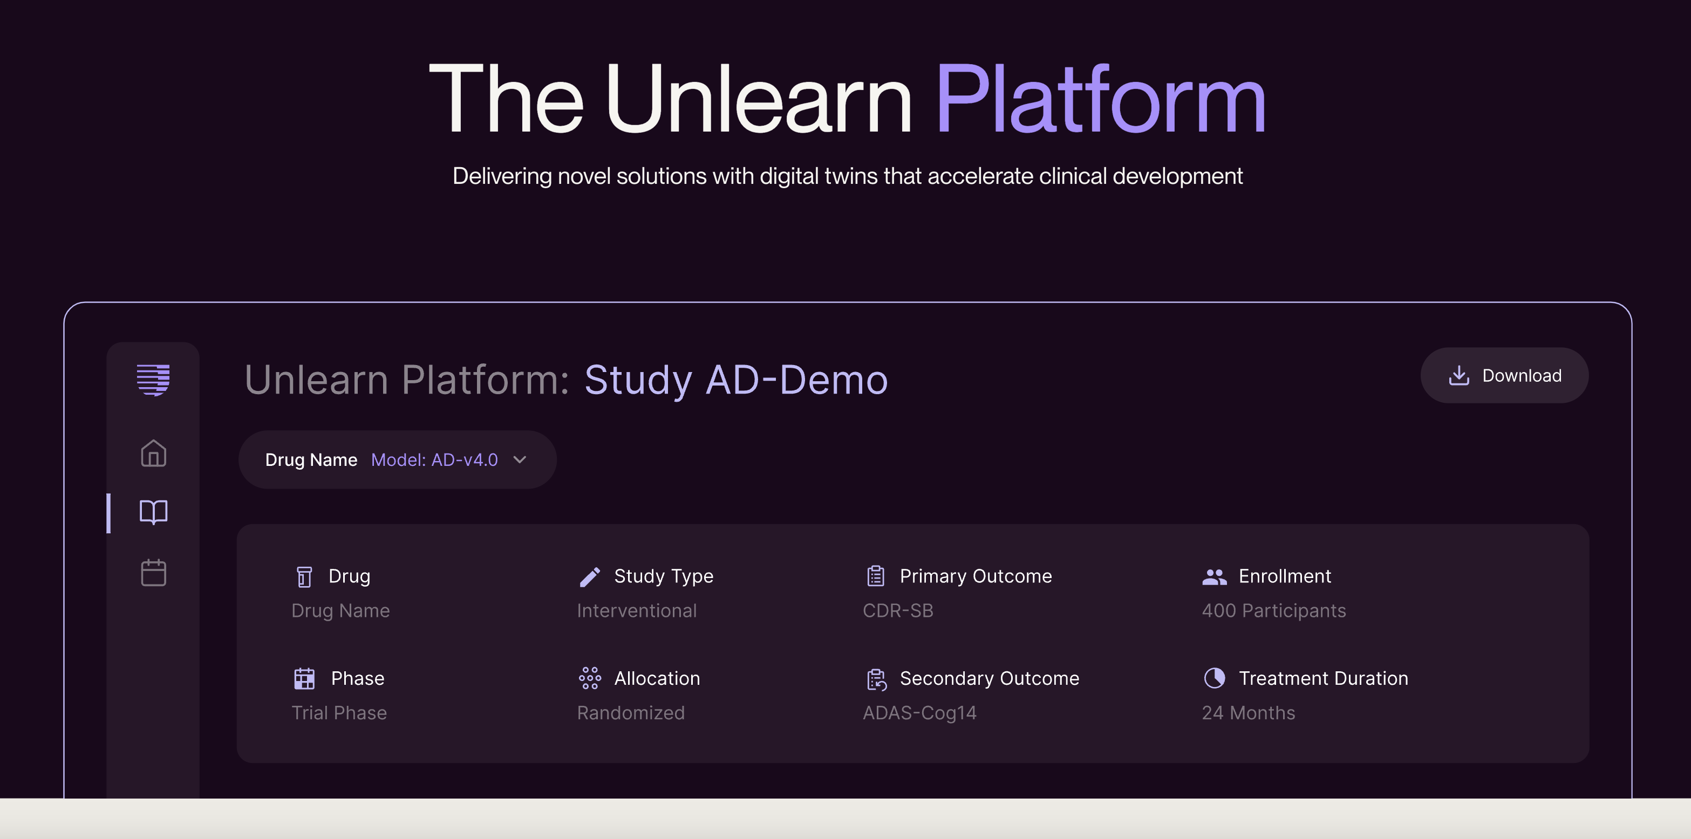Click the people icon beside Enrollment
This screenshot has height=839, width=1691.
[x=1214, y=576]
